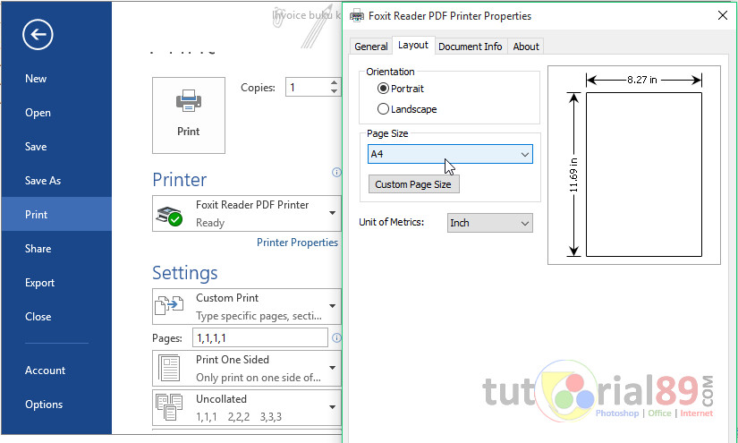Screen dimensions: 738x443
Task: Open the Unit of Metrics Inch dropdown
Action: coord(490,223)
